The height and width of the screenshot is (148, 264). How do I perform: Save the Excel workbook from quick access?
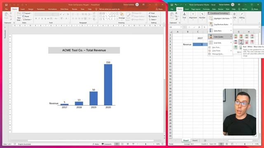(172, 5)
